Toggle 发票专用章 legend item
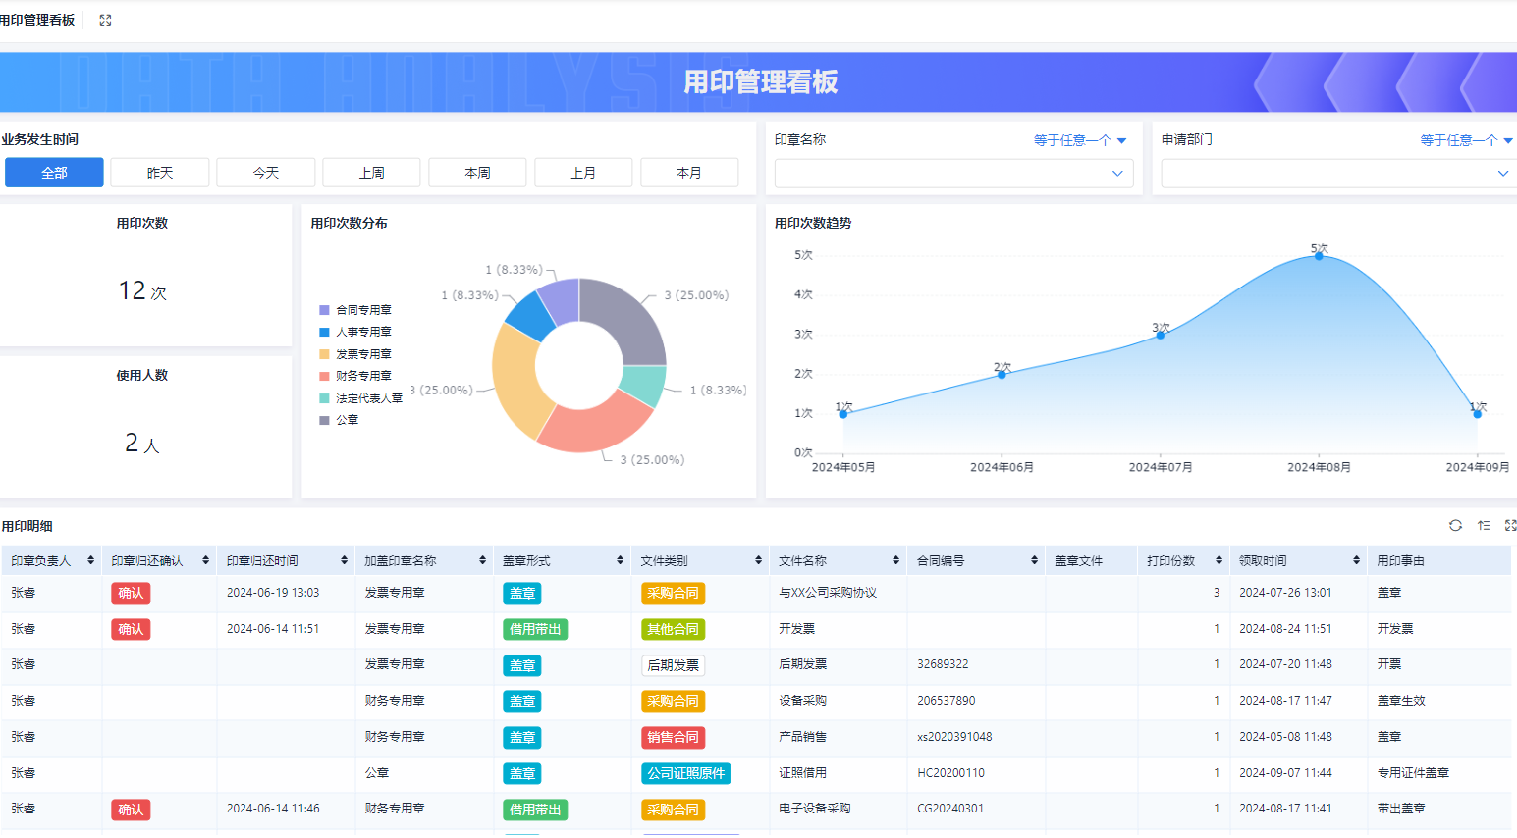 (355, 354)
